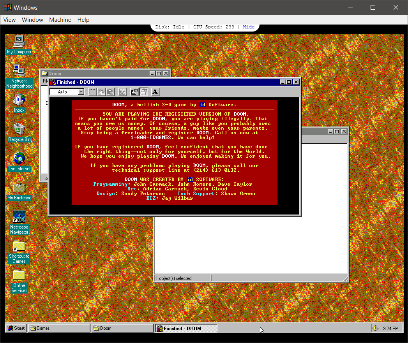
Task: Minimize the Finished - DOOM window
Action: 283,82
